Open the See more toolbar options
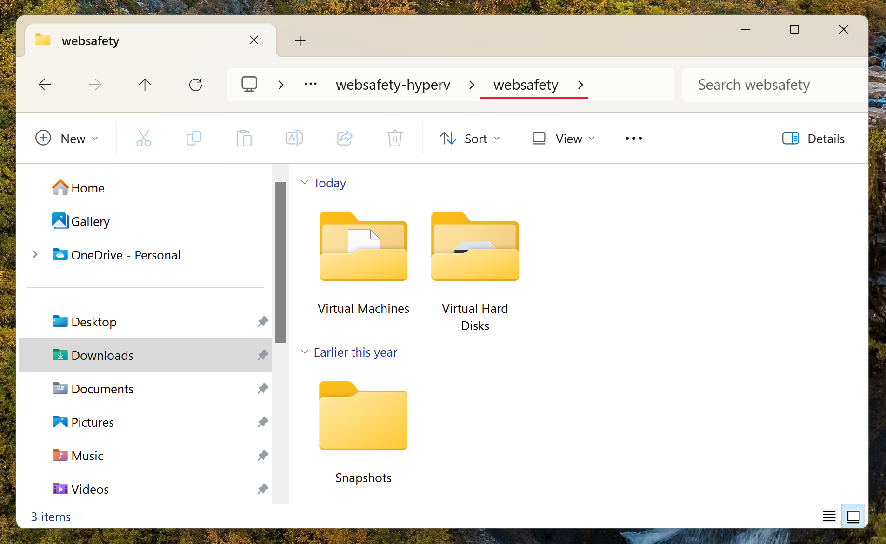 coord(633,139)
